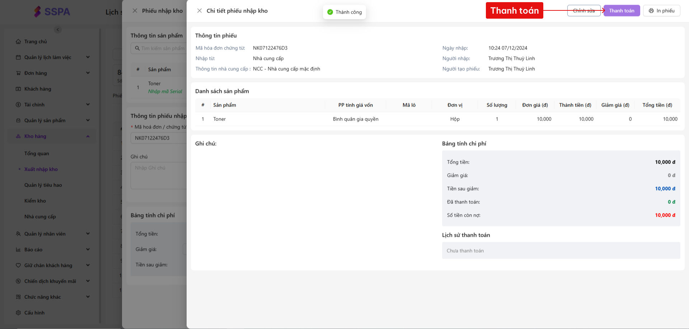
Task: Expand the Quản lý nhân viên chevron
Action: pyautogui.click(x=88, y=234)
